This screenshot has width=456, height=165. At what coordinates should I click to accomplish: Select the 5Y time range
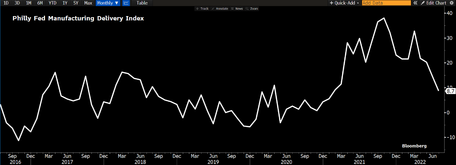(x=76, y=3)
